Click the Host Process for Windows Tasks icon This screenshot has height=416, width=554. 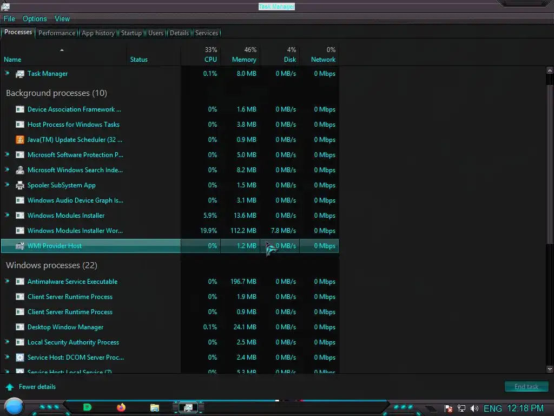tap(20, 125)
